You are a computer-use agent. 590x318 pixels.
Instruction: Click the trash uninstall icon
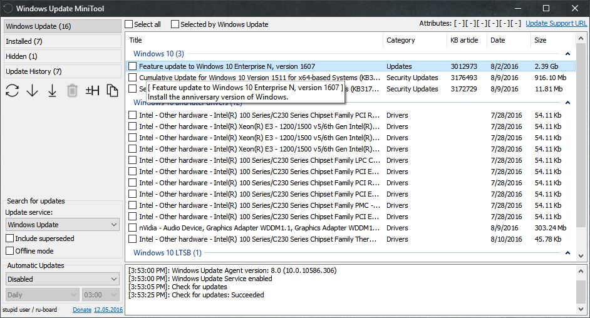pyautogui.click(x=72, y=91)
